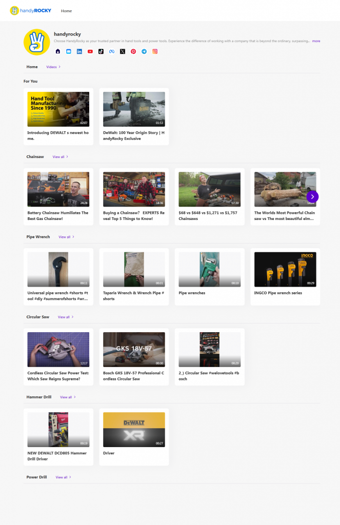Select the Home channel tab
Viewport: 340px width, 525px height.
point(32,67)
